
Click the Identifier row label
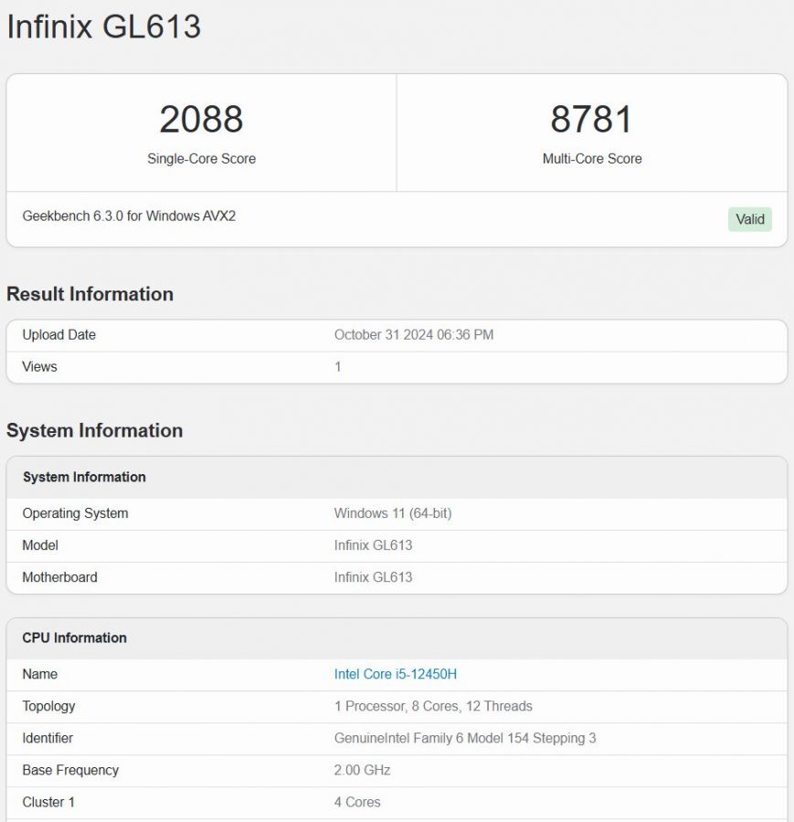(48, 738)
